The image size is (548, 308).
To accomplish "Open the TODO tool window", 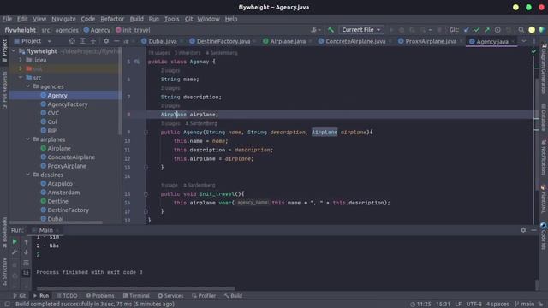I will 67,296.
